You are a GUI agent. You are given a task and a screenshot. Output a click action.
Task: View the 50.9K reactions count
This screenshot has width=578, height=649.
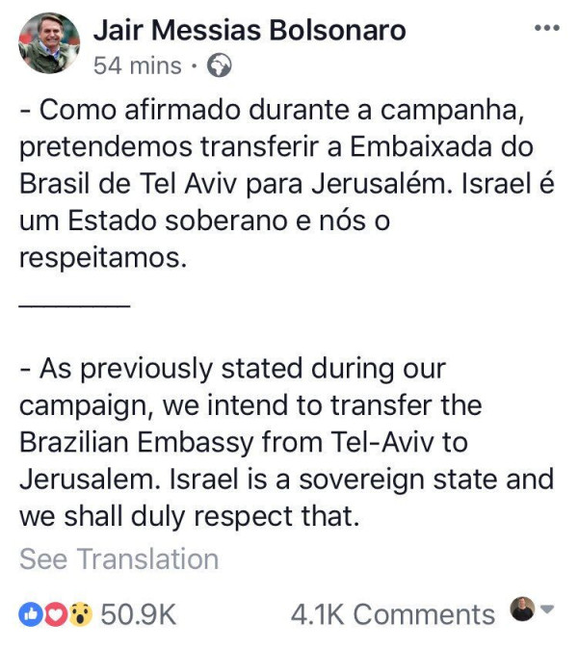pyautogui.click(x=139, y=614)
